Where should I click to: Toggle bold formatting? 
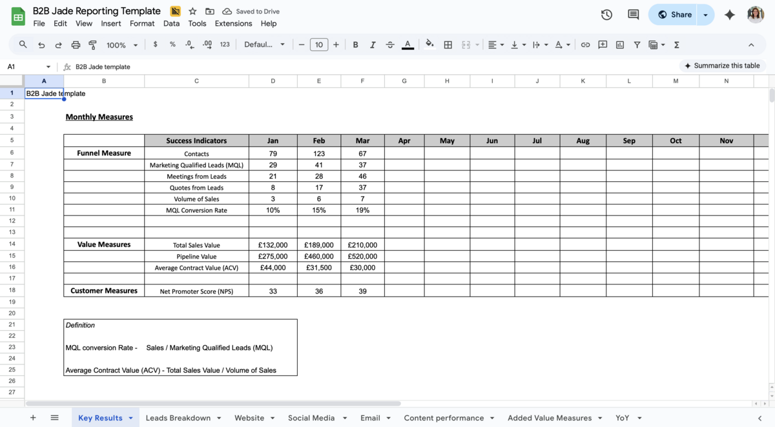355,45
